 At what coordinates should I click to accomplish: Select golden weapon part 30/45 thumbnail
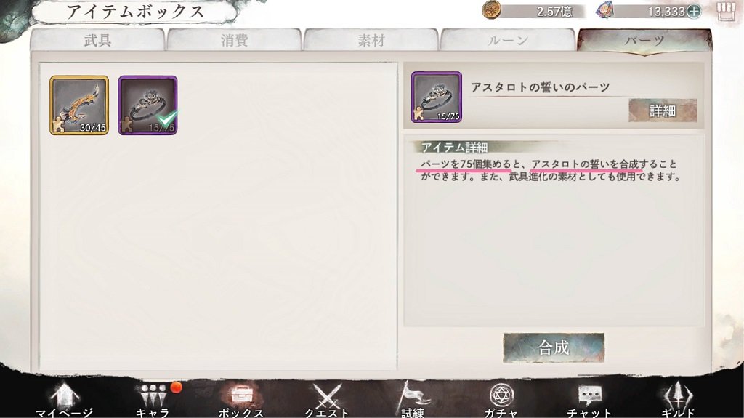(x=79, y=105)
